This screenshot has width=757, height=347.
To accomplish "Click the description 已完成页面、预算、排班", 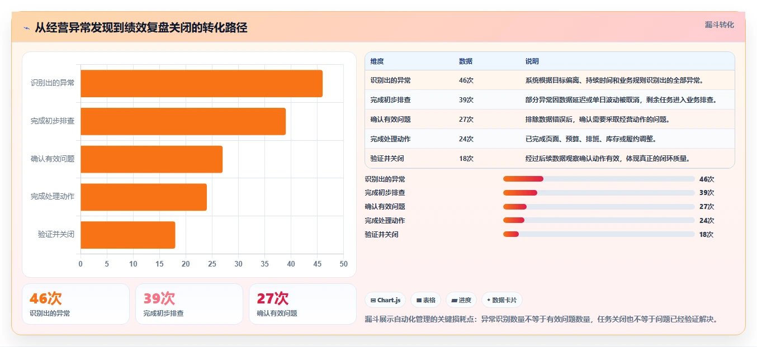I will tap(591, 139).
